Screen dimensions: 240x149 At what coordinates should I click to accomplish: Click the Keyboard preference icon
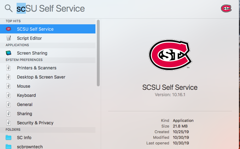(x=8, y=95)
